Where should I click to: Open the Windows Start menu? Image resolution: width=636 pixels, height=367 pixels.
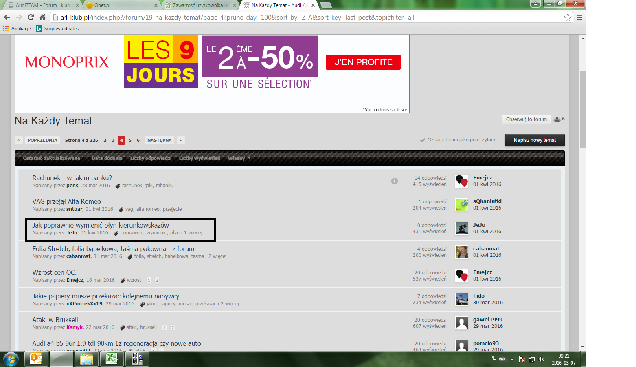pos(11,359)
